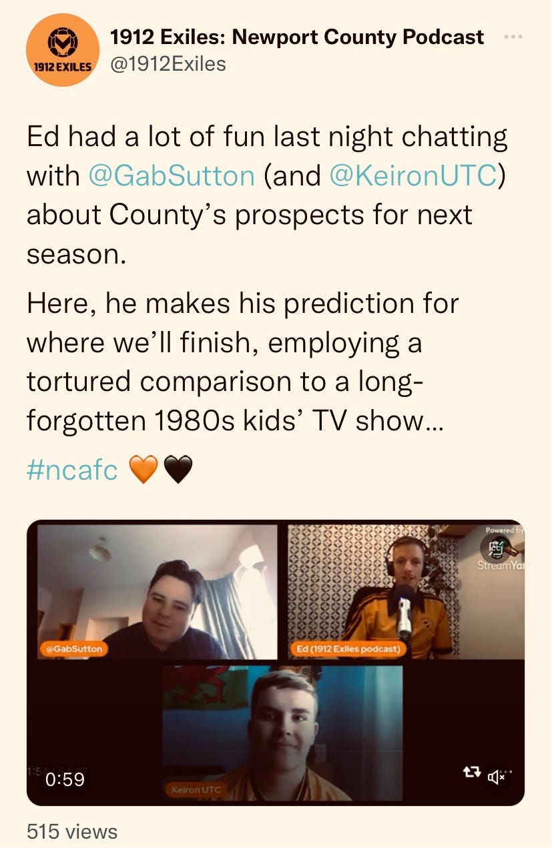Click the black heart emoji
552x848 pixels.
point(177,470)
